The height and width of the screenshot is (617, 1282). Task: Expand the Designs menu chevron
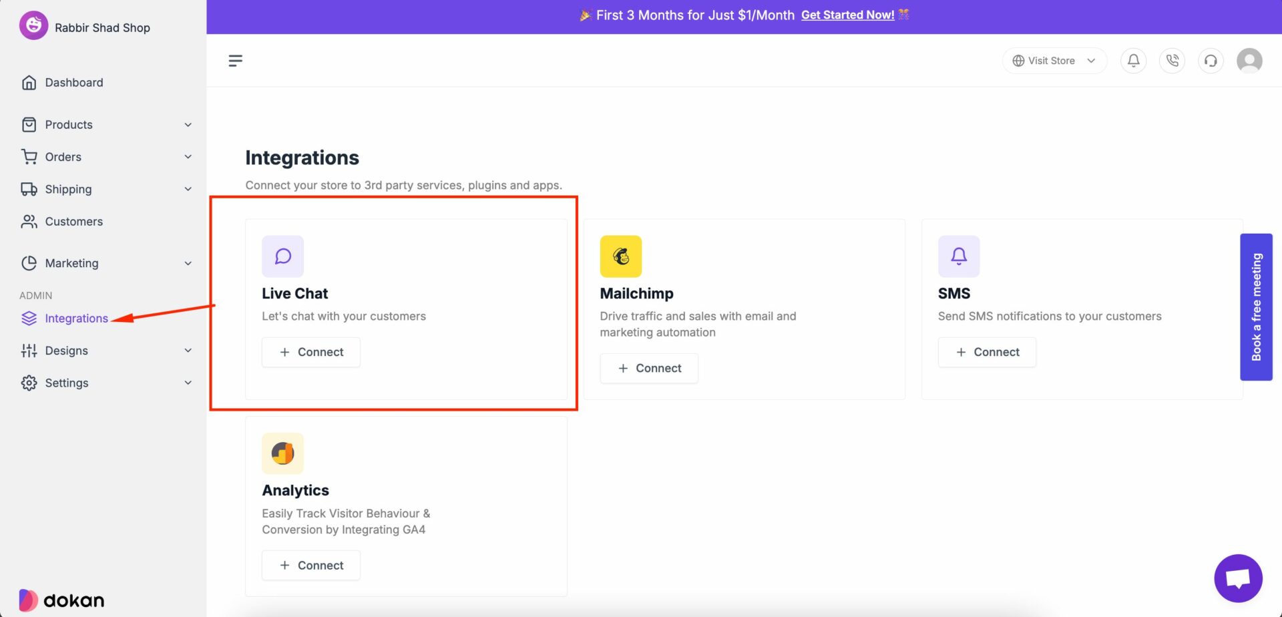pyautogui.click(x=188, y=351)
